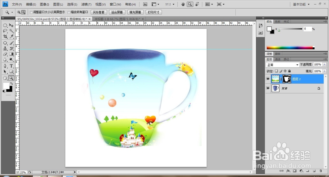Create new adjustment layer icon

pyautogui.click(x=301, y=171)
